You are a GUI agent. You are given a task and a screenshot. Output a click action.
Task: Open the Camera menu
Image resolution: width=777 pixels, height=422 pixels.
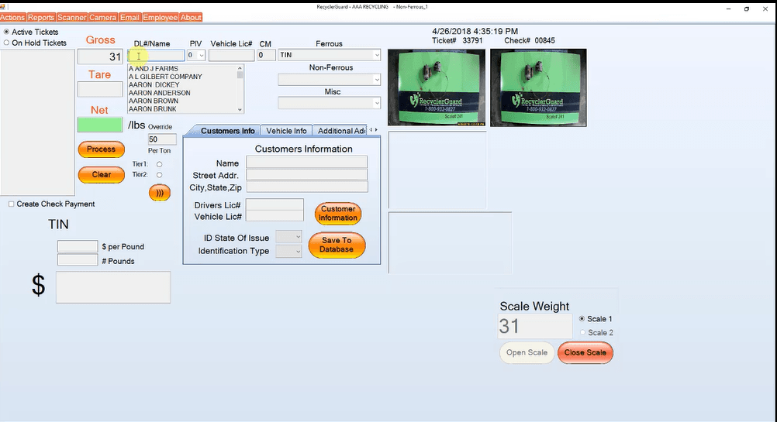tap(102, 17)
